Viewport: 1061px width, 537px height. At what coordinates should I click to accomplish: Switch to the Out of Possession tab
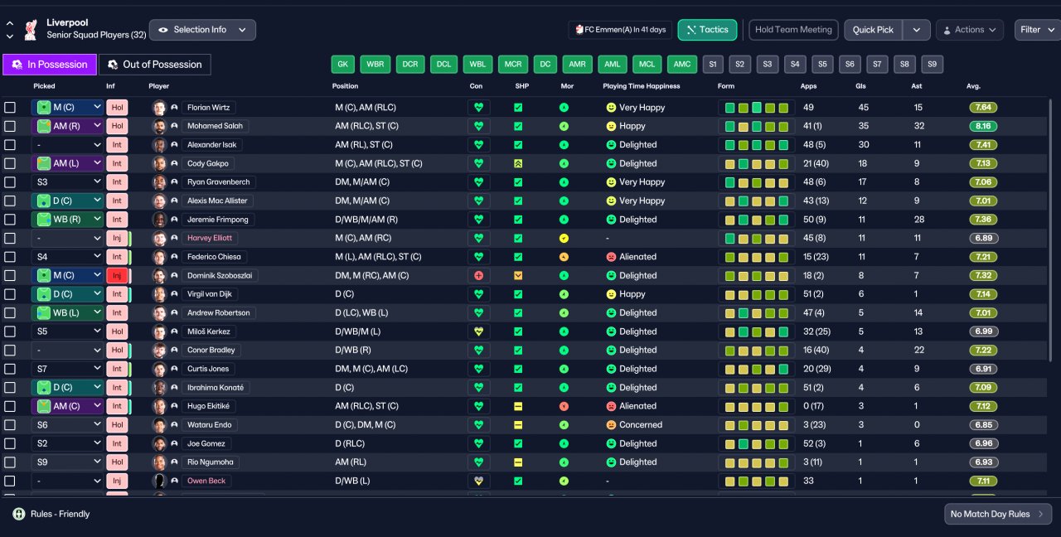coord(155,65)
